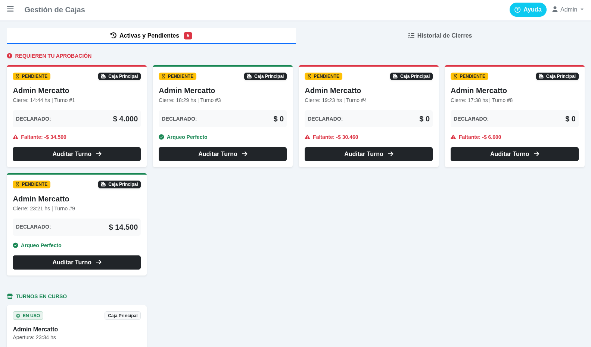
Task: Click warning icon next to Faltante -$ 6.600
Action: coord(453,137)
